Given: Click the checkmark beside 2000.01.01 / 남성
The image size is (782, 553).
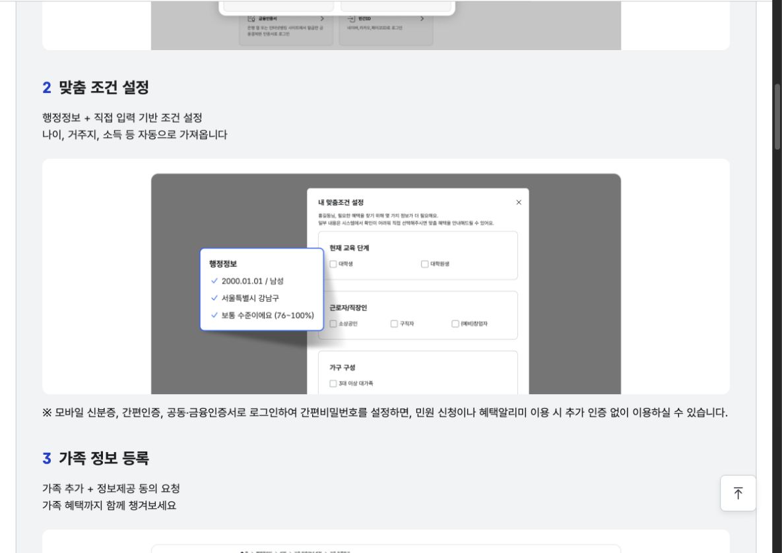Looking at the screenshot, I should pos(214,281).
